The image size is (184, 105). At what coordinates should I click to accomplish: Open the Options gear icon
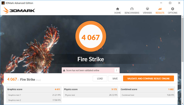pos(172,9)
